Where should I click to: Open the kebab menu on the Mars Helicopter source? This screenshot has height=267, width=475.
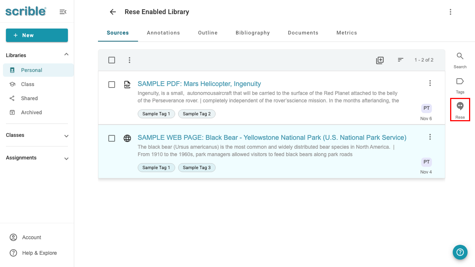[430, 83]
